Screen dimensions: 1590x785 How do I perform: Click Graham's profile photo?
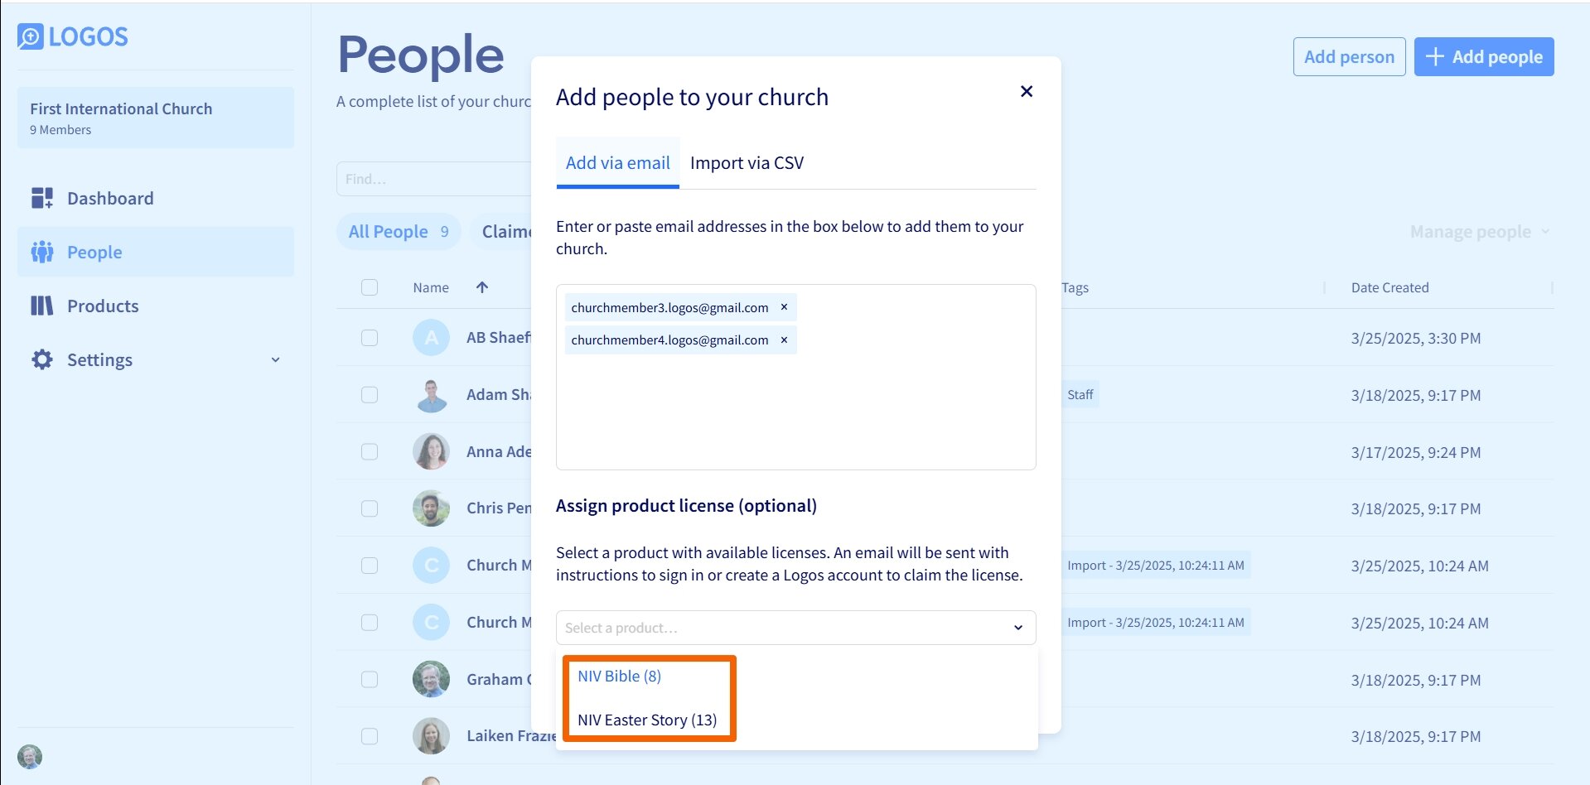pos(431,679)
